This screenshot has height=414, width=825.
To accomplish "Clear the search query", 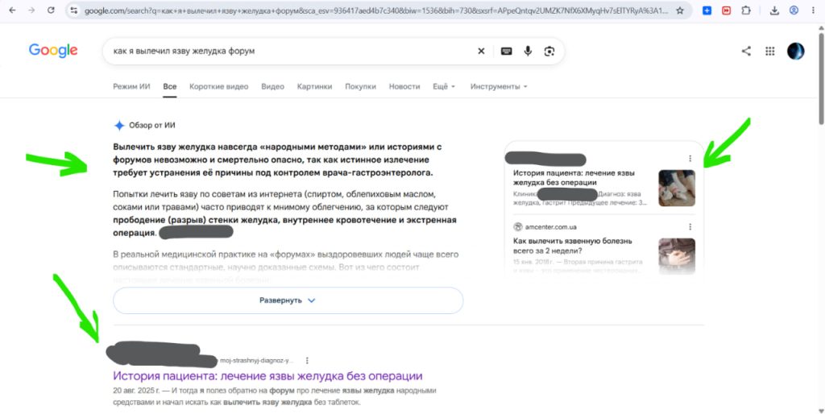I will pyautogui.click(x=481, y=51).
